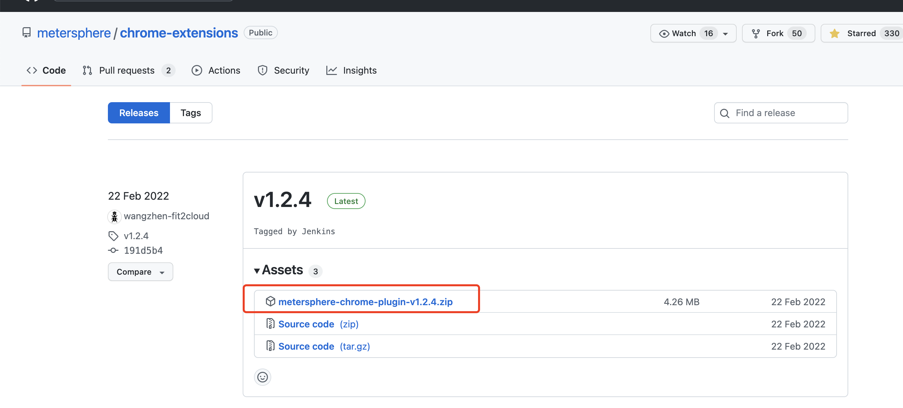The height and width of the screenshot is (408, 903).
Task: Open the Pull requests tab
Action: [x=127, y=70]
